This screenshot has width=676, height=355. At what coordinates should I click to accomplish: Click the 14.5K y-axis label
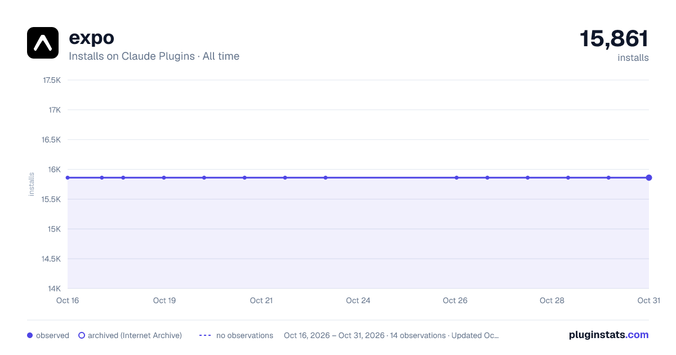[x=52, y=259]
